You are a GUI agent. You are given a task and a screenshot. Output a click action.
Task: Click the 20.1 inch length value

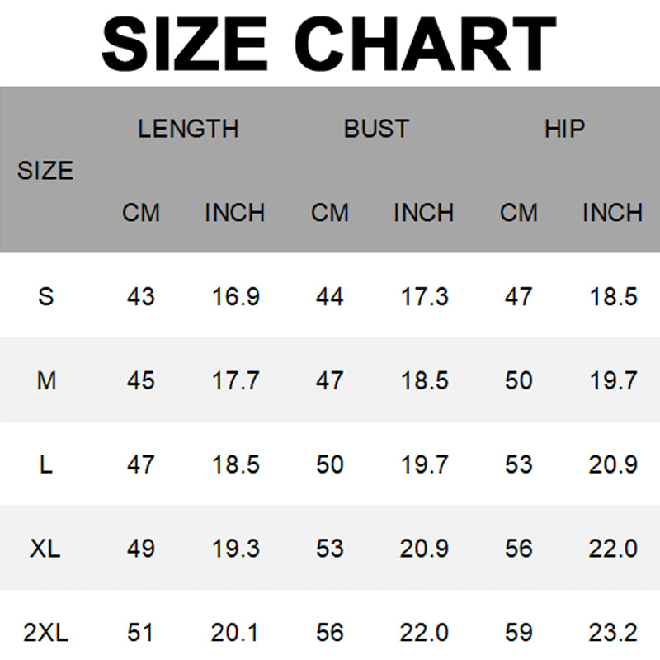[235, 633]
